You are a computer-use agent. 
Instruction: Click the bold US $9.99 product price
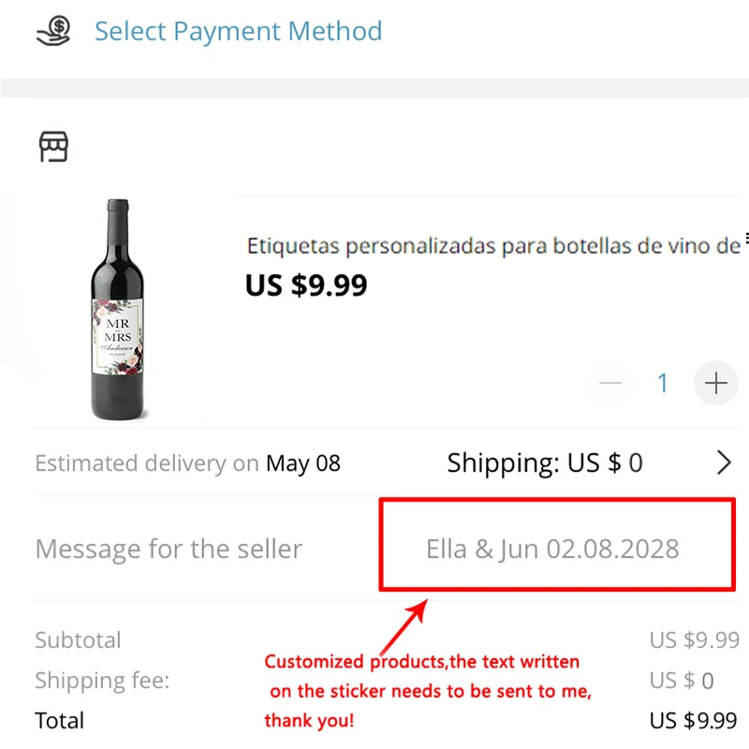[306, 285]
